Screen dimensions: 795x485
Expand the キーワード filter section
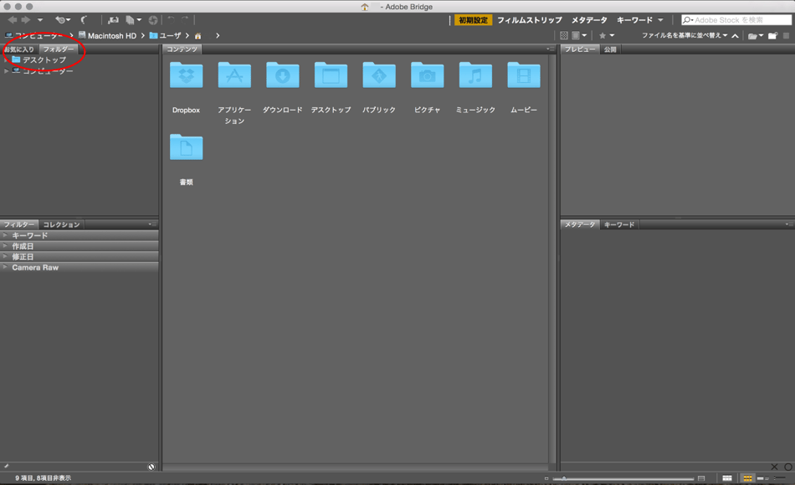point(29,236)
